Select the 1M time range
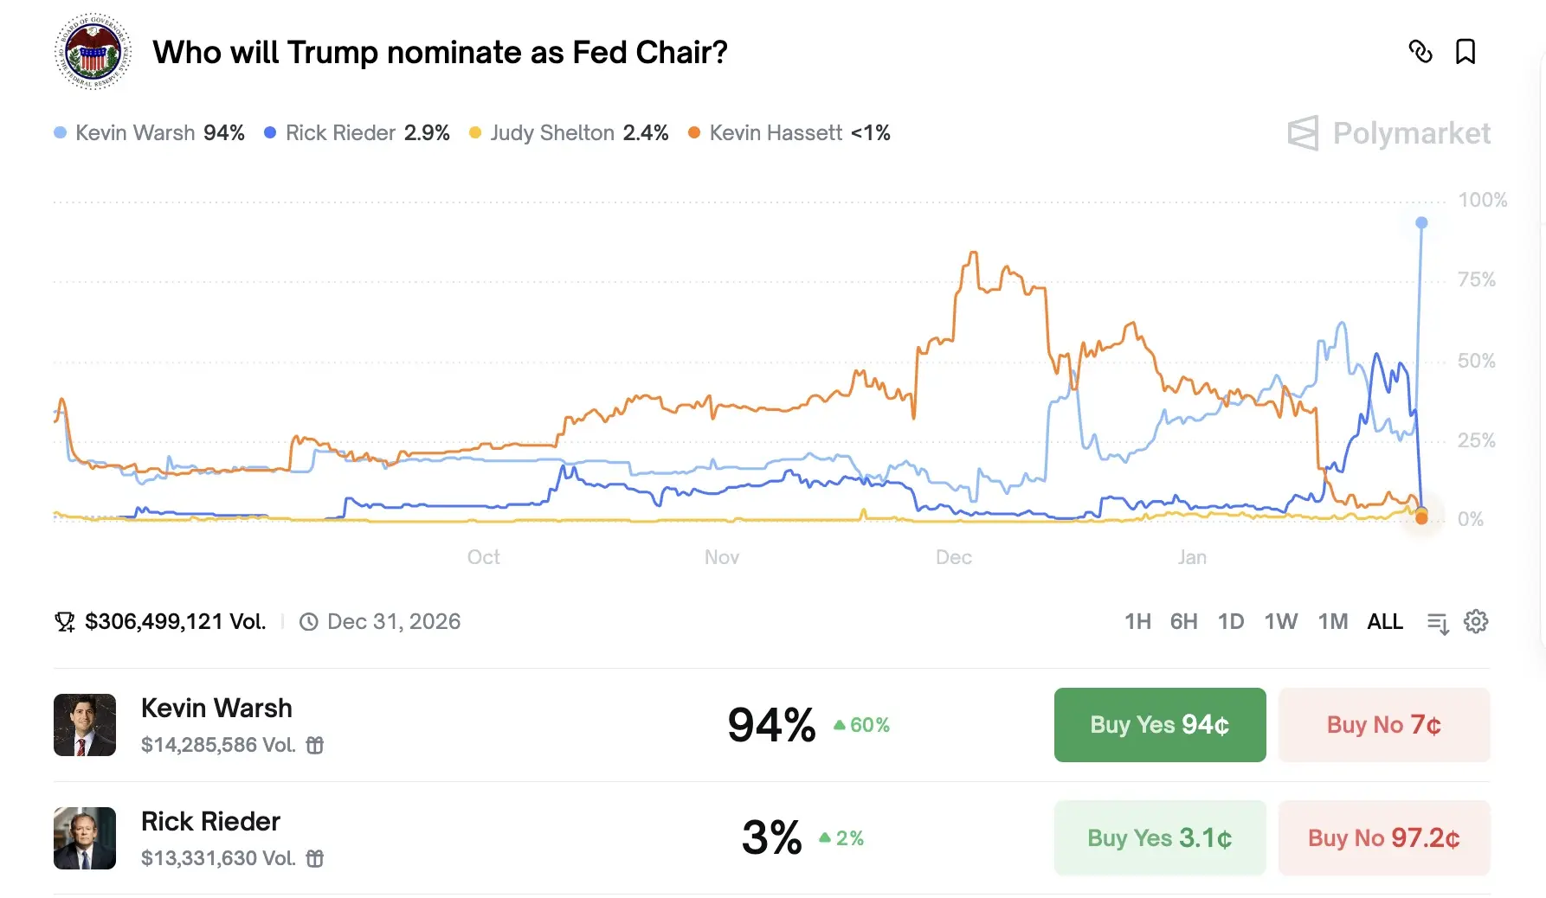Screen dimensions: 1546x898 (1332, 621)
